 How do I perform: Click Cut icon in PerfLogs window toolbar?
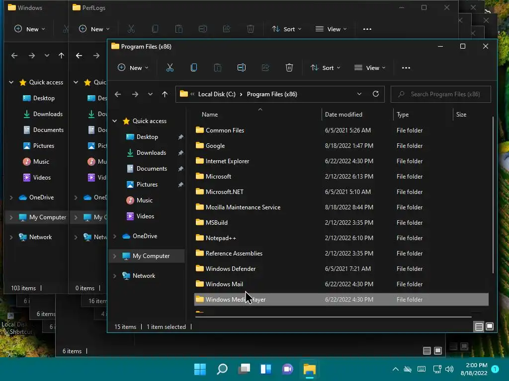click(131, 29)
